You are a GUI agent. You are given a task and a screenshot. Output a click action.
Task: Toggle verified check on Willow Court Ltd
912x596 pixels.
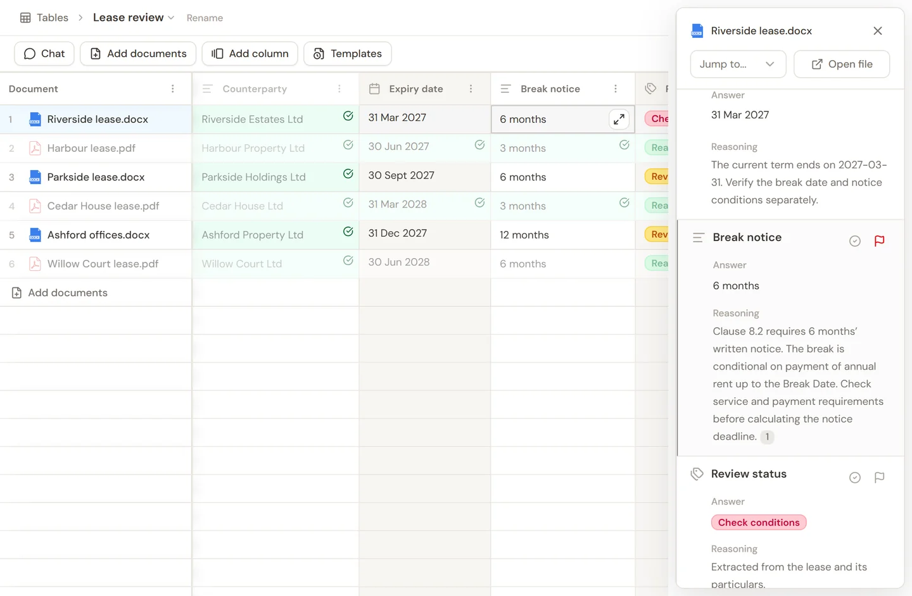348,261
